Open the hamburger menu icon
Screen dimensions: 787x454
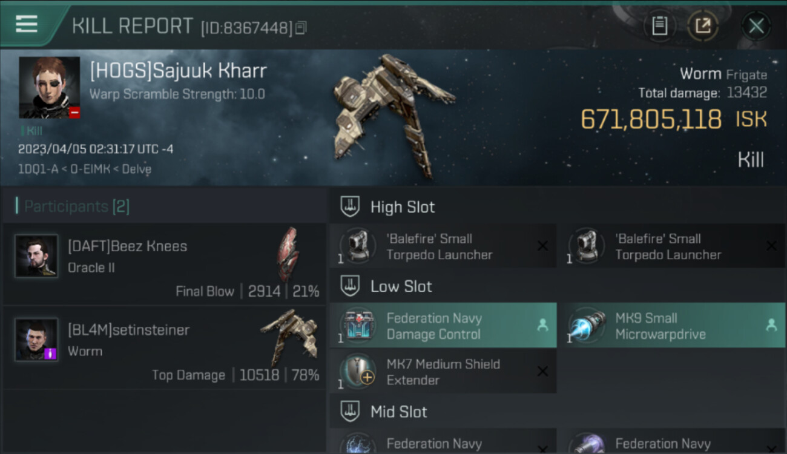tap(26, 24)
